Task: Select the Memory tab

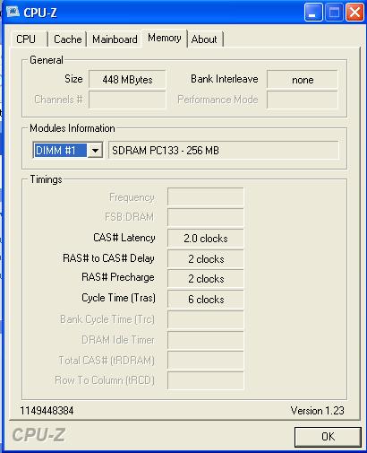Action: click(x=165, y=38)
